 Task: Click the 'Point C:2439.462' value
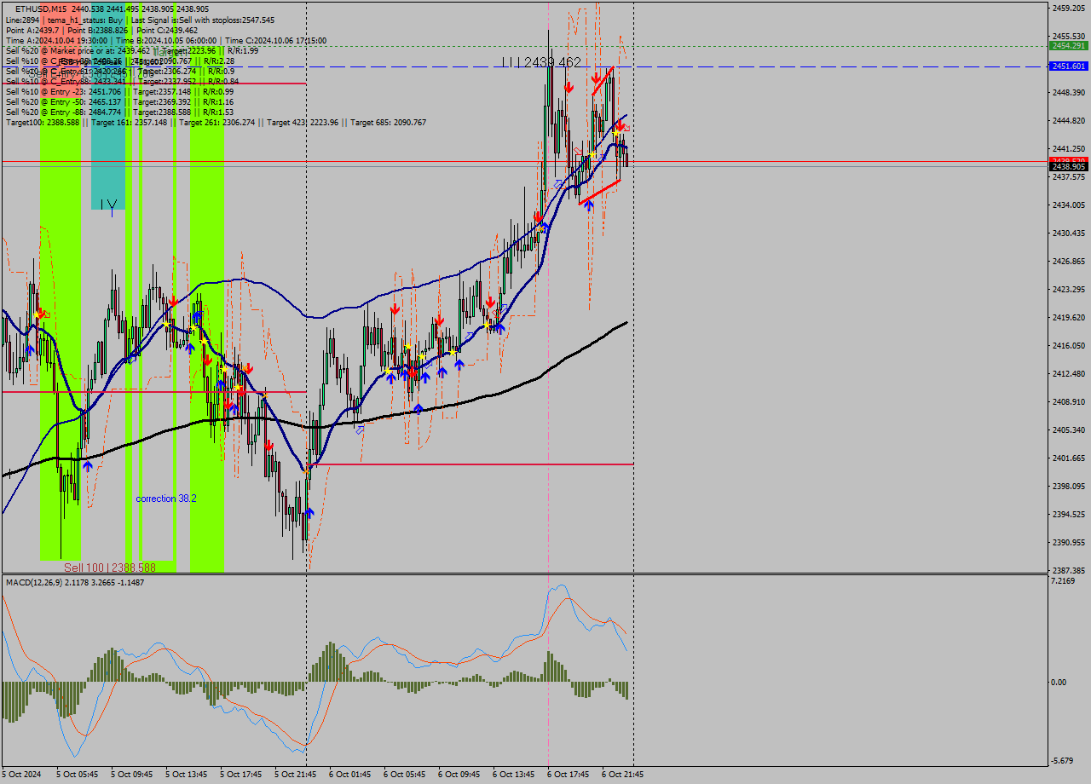click(166, 30)
